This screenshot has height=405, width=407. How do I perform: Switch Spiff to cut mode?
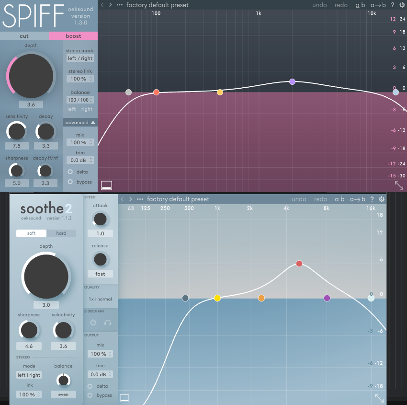pyautogui.click(x=24, y=36)
